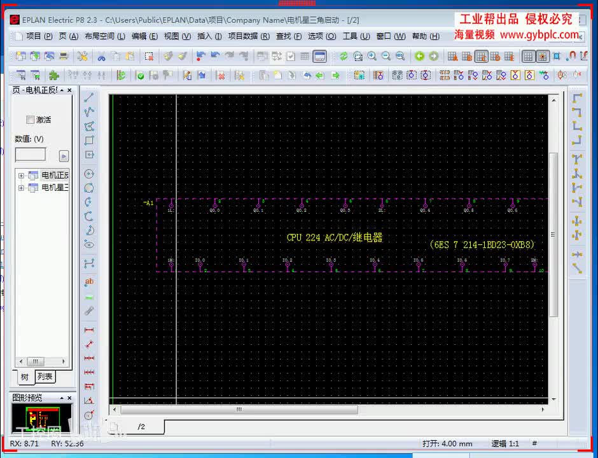Click the Undo arrow icon
598x458 pixels.
215,57
